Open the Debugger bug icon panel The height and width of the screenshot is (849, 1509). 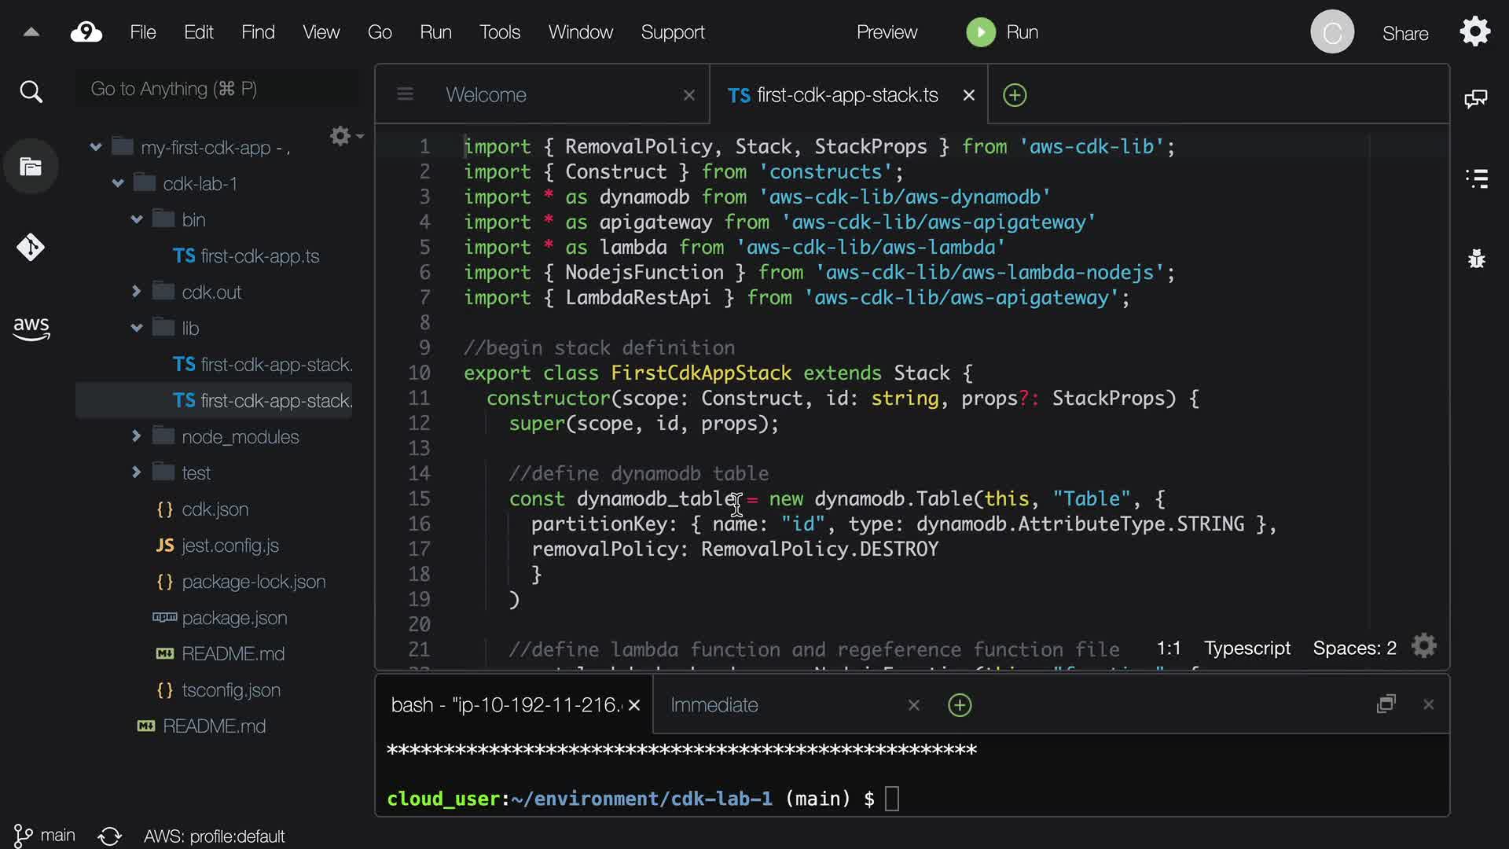coord(1476,259)
